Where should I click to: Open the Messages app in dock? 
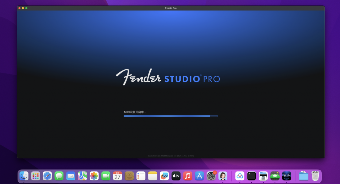click(59, 176)
